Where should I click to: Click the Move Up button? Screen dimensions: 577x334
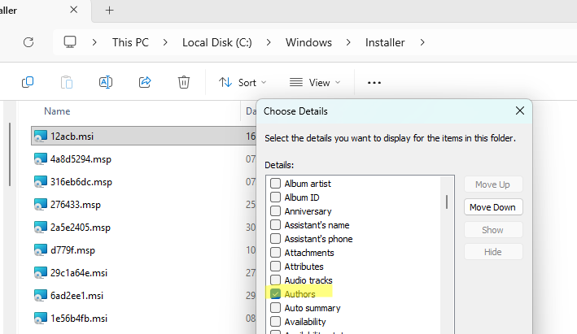click(493, 184)
